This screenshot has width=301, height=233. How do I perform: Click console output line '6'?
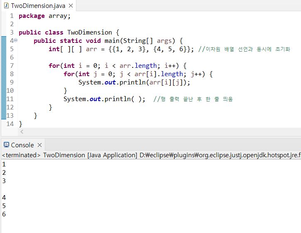coord(4,214)
